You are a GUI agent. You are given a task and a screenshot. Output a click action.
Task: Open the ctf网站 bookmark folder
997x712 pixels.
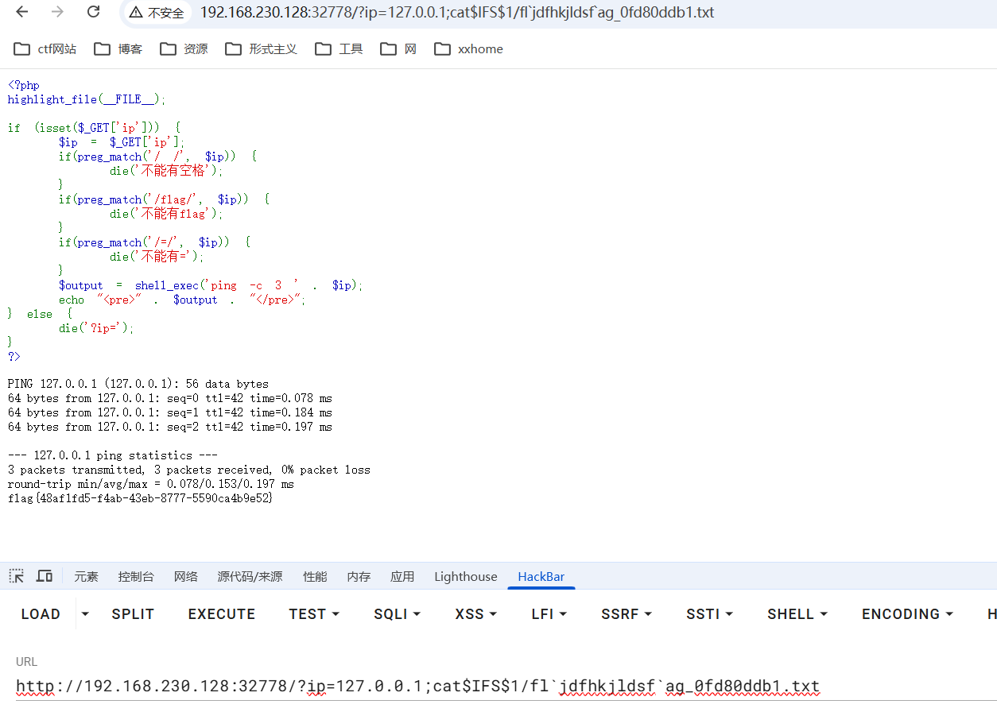pos(45,49)
